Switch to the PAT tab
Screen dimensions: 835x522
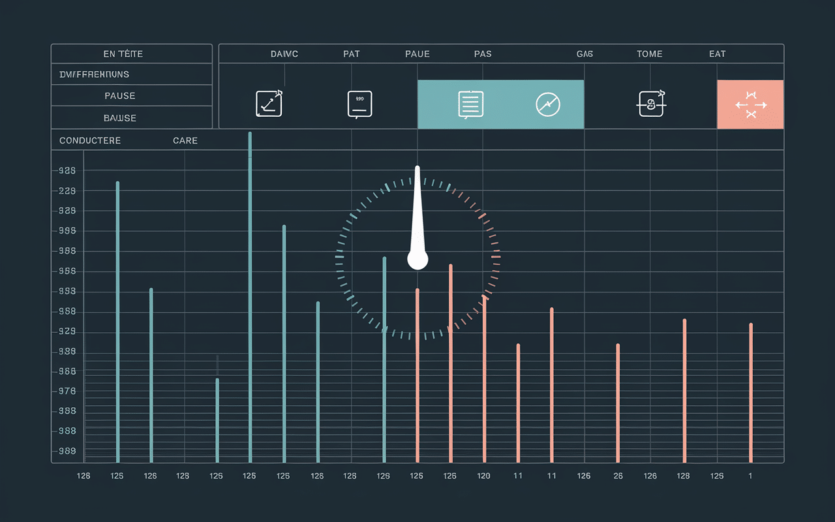click(351, 54)
